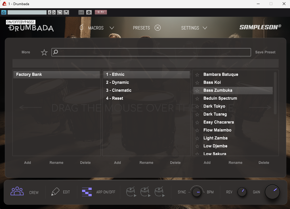Favorite the Bass Zumbuka preset star
Viewport: 290px width, 209px height.
pos(197,91)
